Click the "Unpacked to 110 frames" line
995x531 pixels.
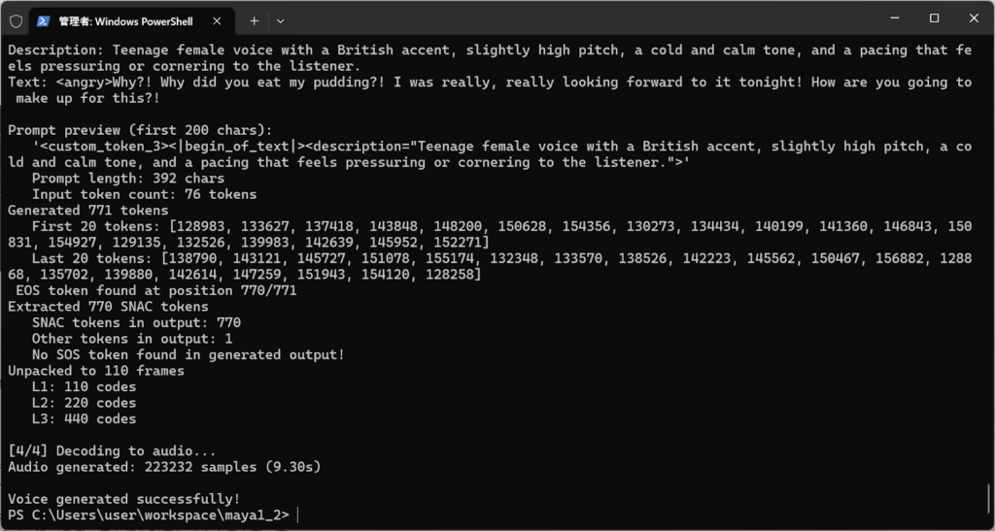95,370
